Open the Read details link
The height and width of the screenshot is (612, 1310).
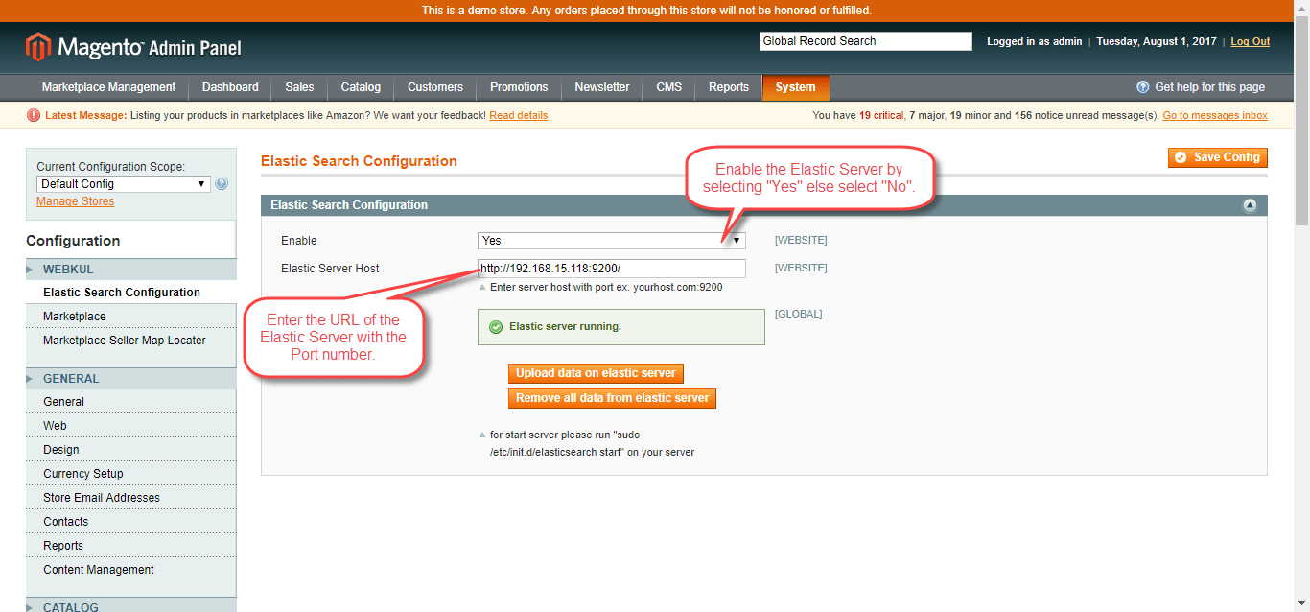(x=519, y=115)
